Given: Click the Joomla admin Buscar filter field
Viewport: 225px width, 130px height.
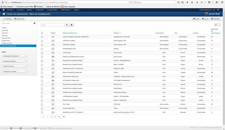Looking at the screenshot, I should tap(52, 25).
